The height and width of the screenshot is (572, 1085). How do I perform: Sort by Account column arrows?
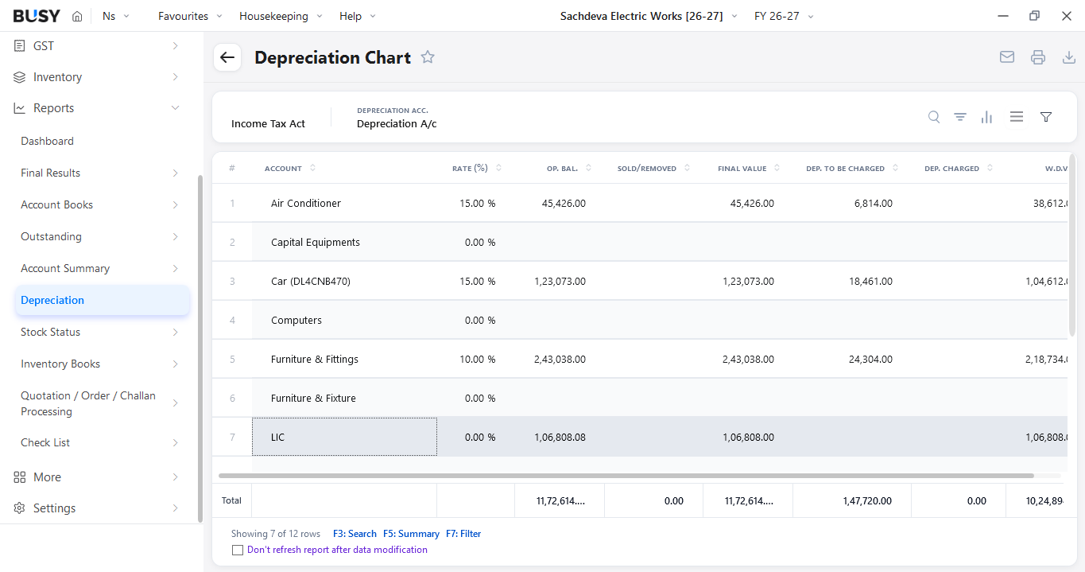312,168
